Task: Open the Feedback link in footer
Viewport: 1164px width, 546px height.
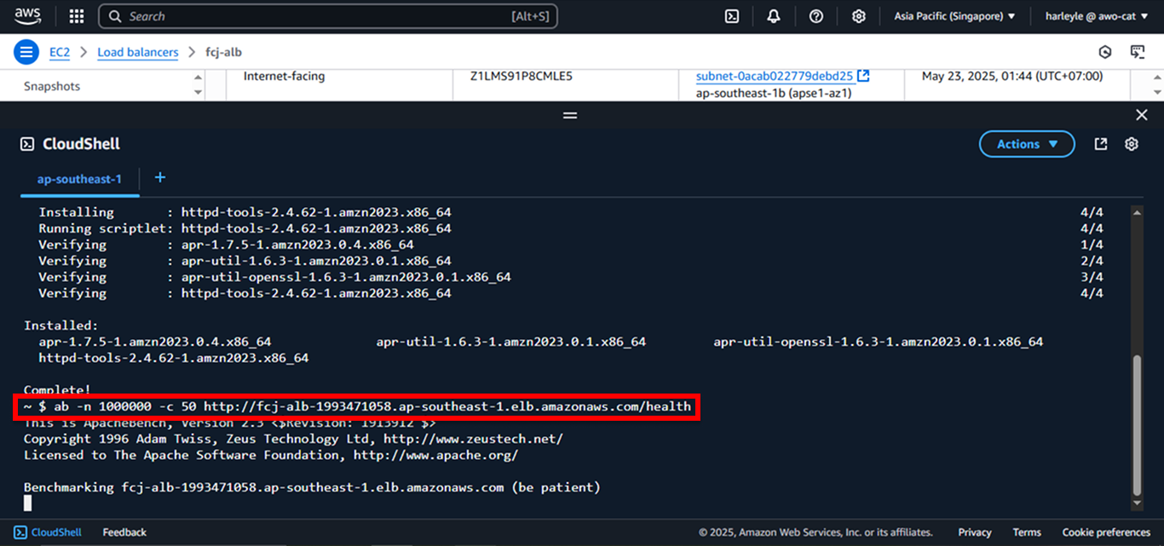Action: pyautogui.click(x=124, y=532)
